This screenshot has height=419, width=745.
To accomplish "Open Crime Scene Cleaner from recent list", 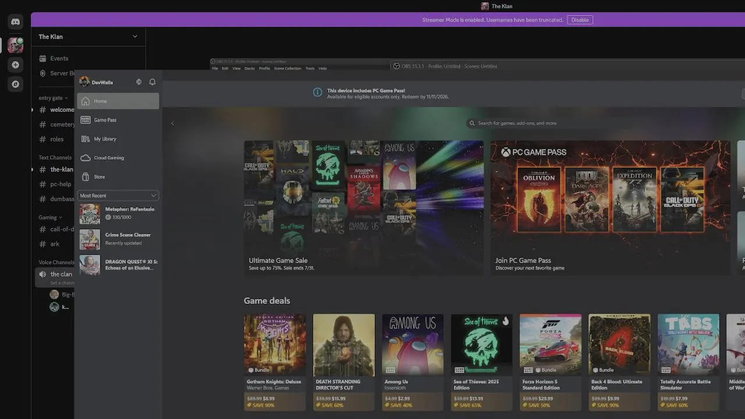I will (x=118, y=239).
